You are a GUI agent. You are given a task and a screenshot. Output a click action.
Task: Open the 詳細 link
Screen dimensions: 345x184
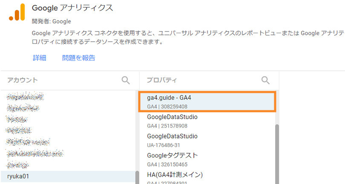39,58
